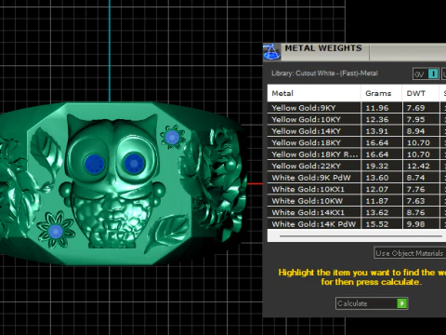Click Use Object Materials button

pyautogui.click(x=410, y=253)
